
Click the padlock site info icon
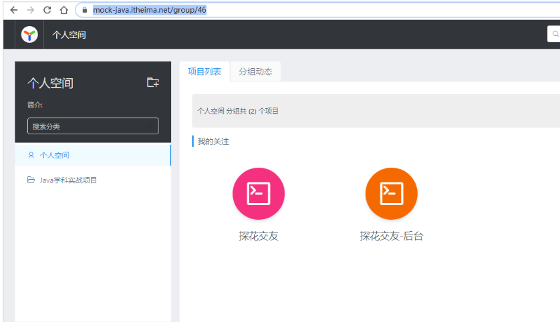pyautogui.click(x=85, y=10)
